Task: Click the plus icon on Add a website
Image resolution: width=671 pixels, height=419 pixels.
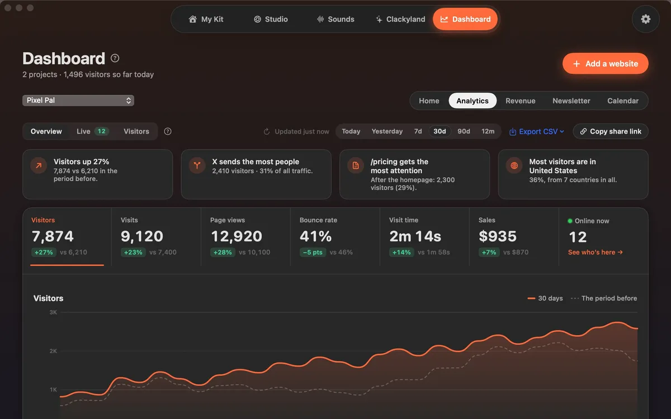Action: click(577, 64)
